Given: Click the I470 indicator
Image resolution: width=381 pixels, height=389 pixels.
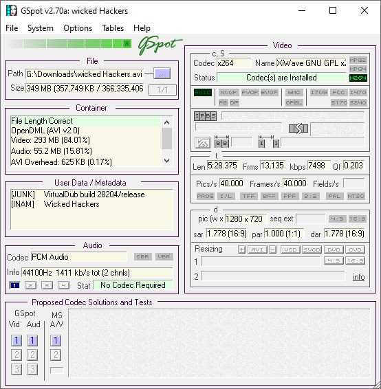Looking at the screenshot, I should pos(358,93).
